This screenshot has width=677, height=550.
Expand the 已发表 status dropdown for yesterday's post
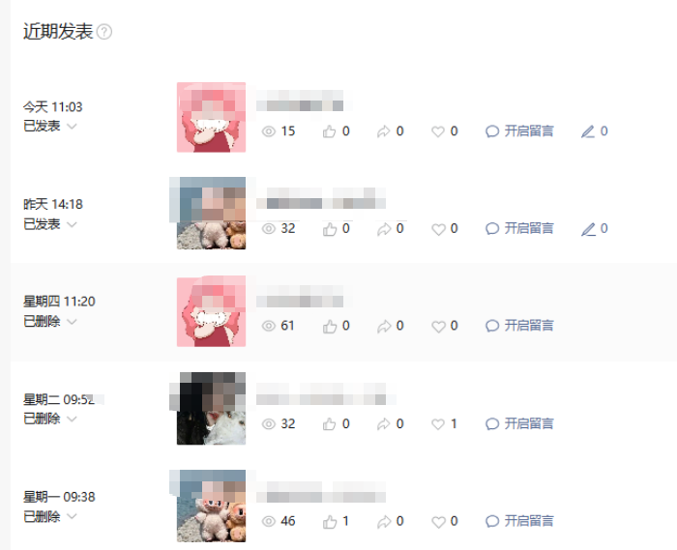[x=73, y=224]
